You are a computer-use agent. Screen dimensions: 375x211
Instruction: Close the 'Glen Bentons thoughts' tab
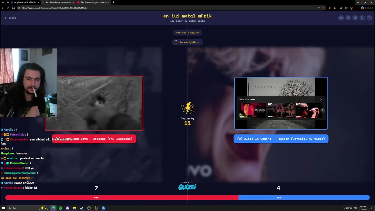click(x=109, y=2)
